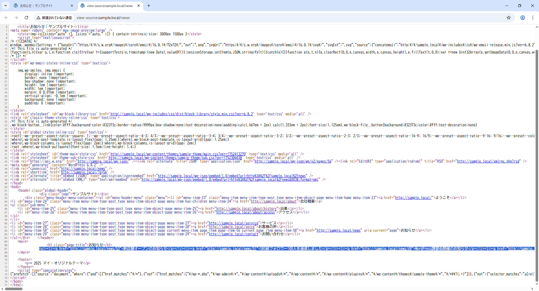Click the generator meta WordPress 6.8.2 text

82,165
